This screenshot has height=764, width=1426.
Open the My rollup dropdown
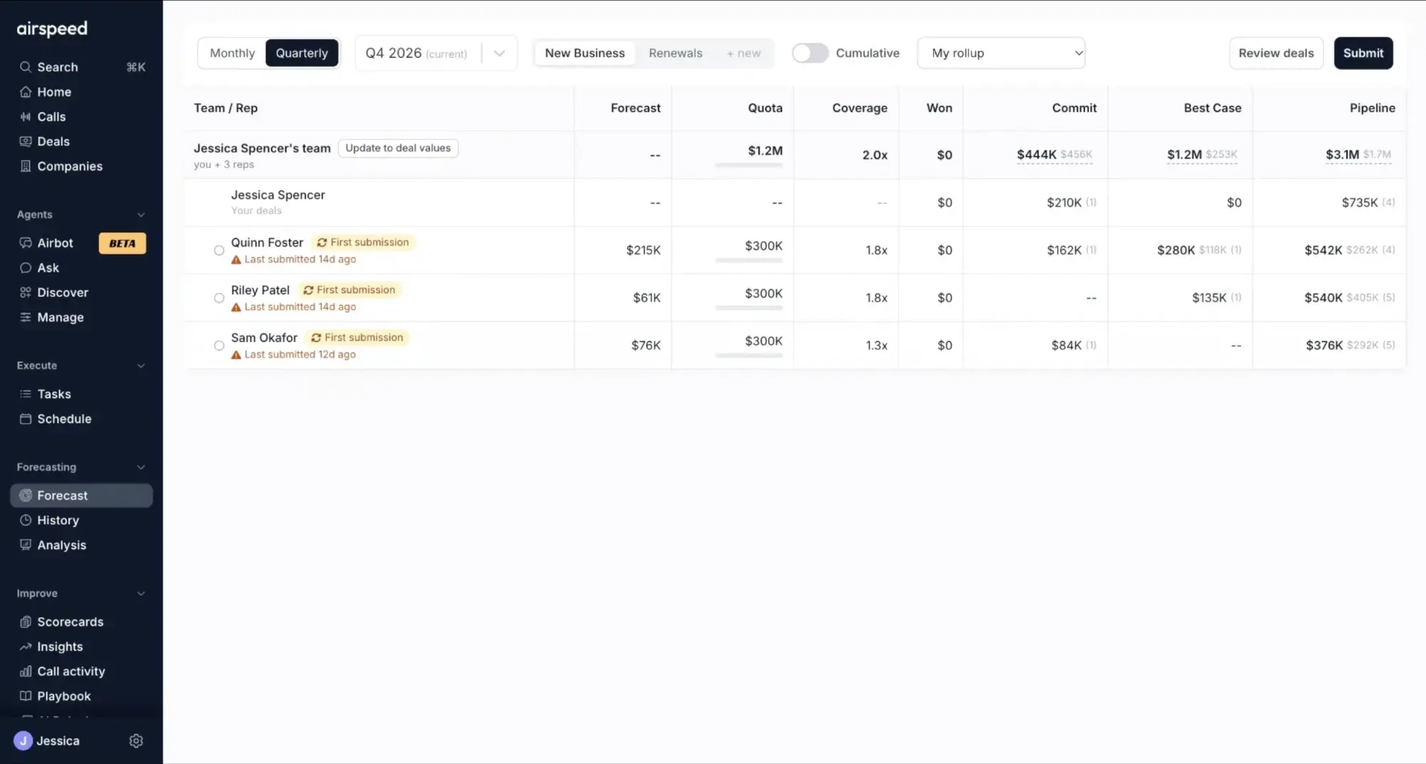coord(1001,53)
